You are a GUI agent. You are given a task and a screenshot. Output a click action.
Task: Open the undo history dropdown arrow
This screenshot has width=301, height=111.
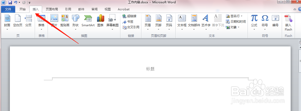pos(20,3)
